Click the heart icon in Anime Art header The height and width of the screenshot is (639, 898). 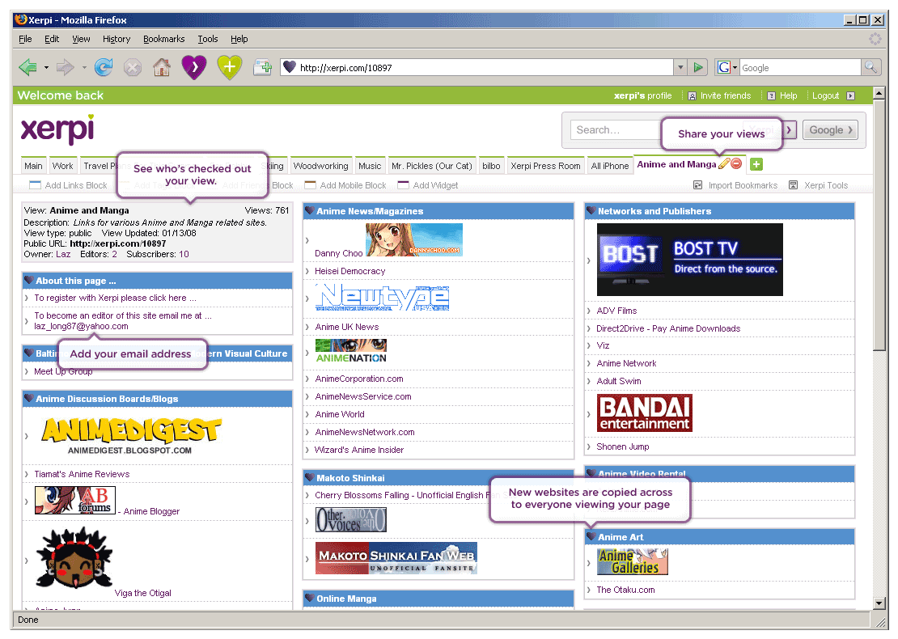coord(591,536)
